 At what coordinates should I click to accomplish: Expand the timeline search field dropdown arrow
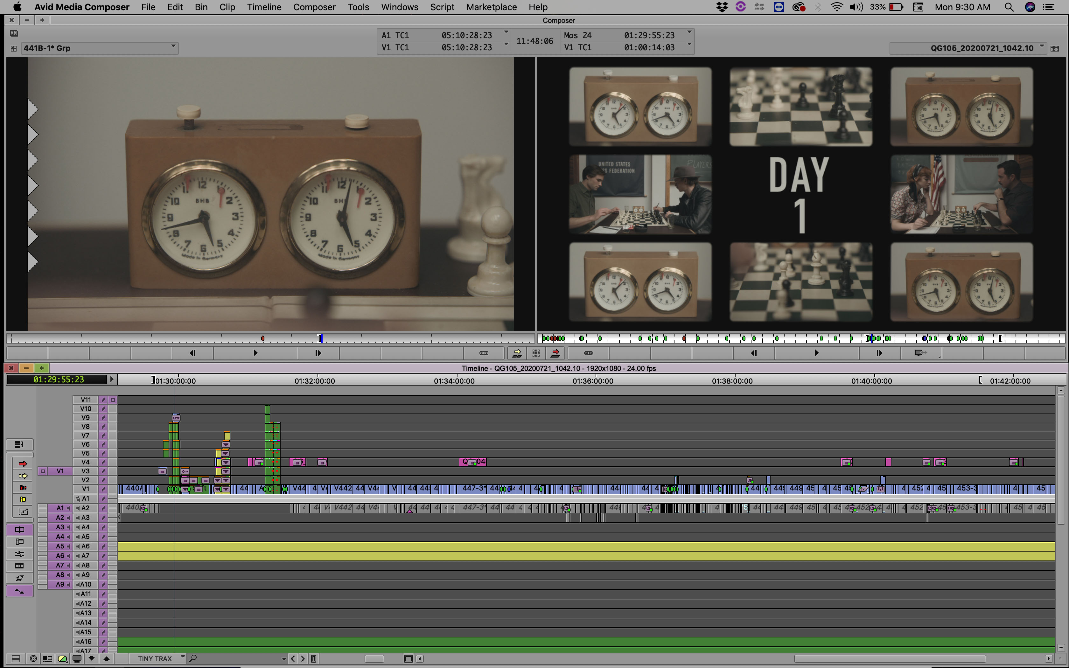tap(283, 659)
